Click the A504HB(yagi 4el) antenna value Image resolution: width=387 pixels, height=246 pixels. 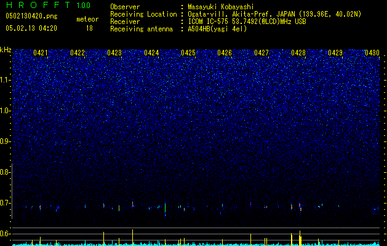217,29
